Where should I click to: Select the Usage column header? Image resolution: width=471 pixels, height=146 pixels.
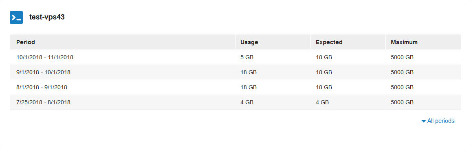249,42
